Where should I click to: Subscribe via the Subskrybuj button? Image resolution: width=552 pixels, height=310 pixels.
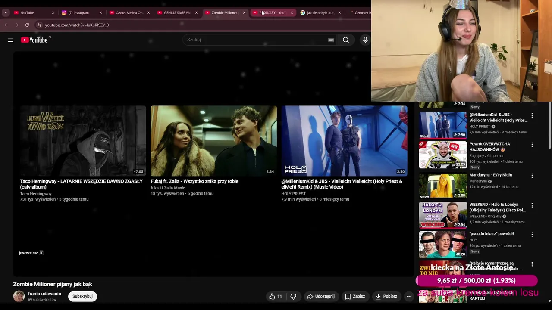[x=82, y=296]
